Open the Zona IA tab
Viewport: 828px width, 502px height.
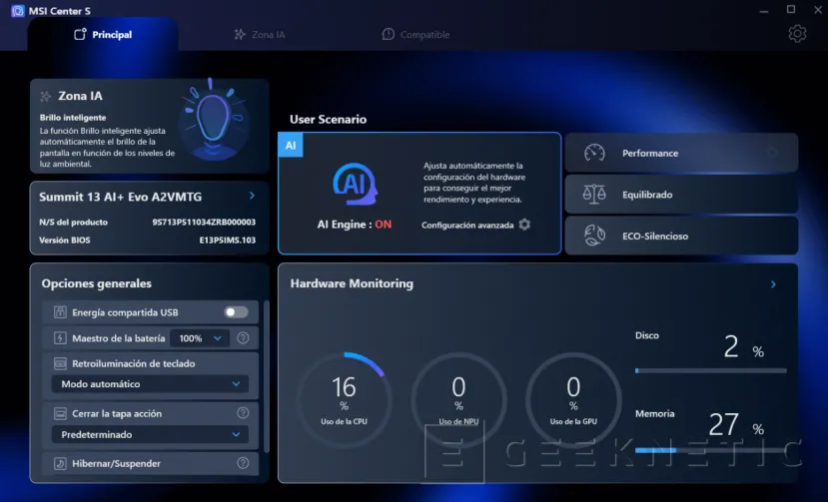tap(260, 34)
